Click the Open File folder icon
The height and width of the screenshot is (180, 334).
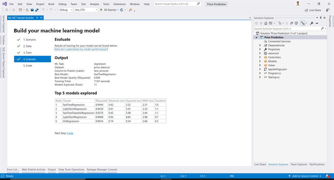point(27,10)
